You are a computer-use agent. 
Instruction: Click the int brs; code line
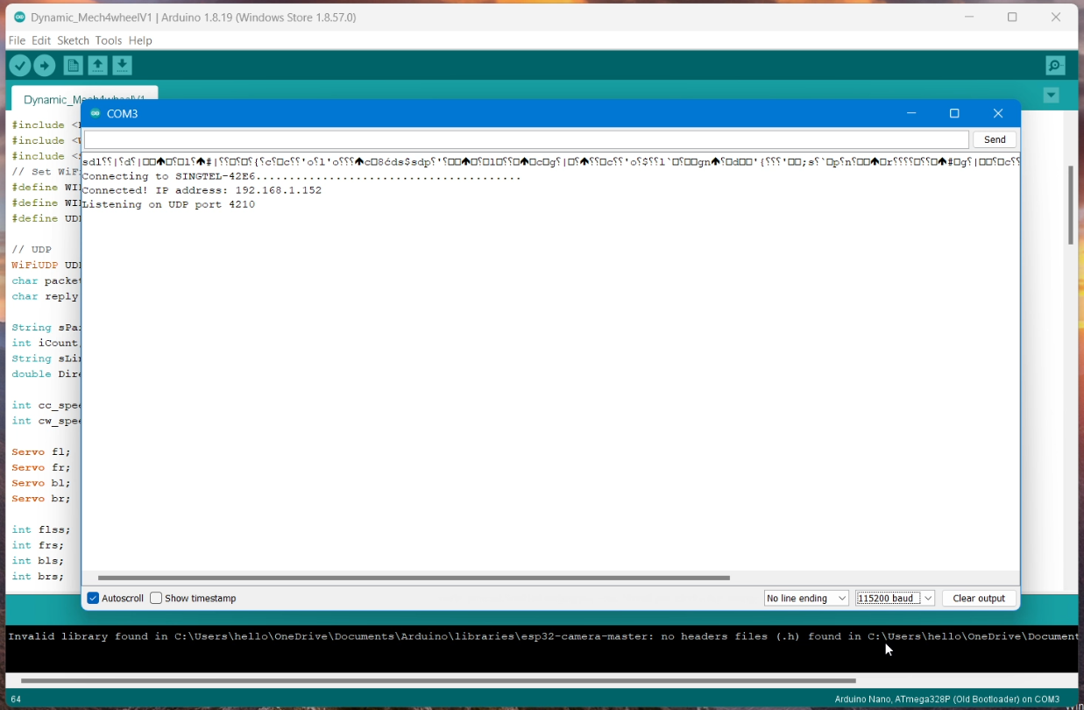click(38, 576)
